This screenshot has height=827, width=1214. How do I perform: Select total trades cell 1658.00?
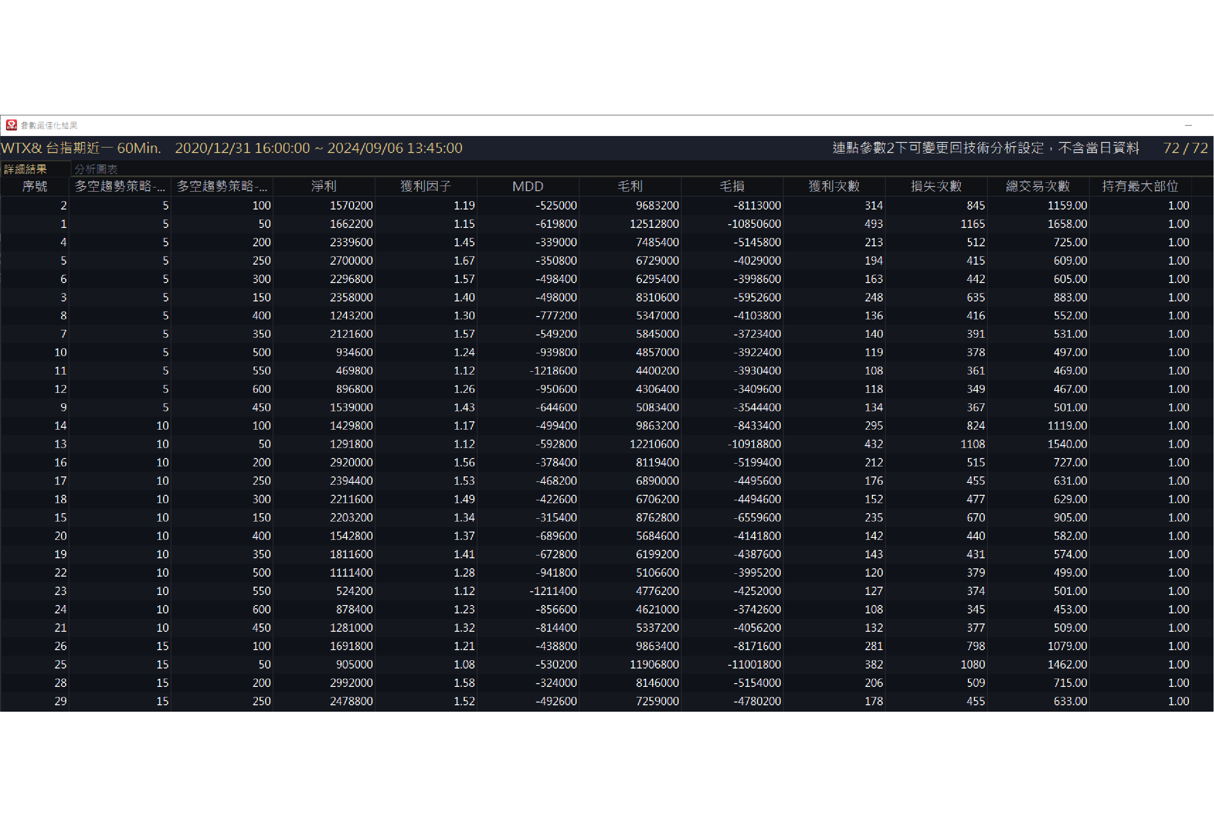coord(1067,224)
